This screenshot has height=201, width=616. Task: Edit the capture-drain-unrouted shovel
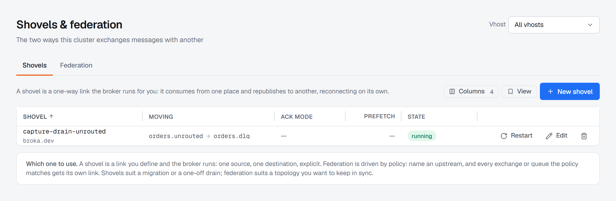pyautogui.click(x=557, y=136)
